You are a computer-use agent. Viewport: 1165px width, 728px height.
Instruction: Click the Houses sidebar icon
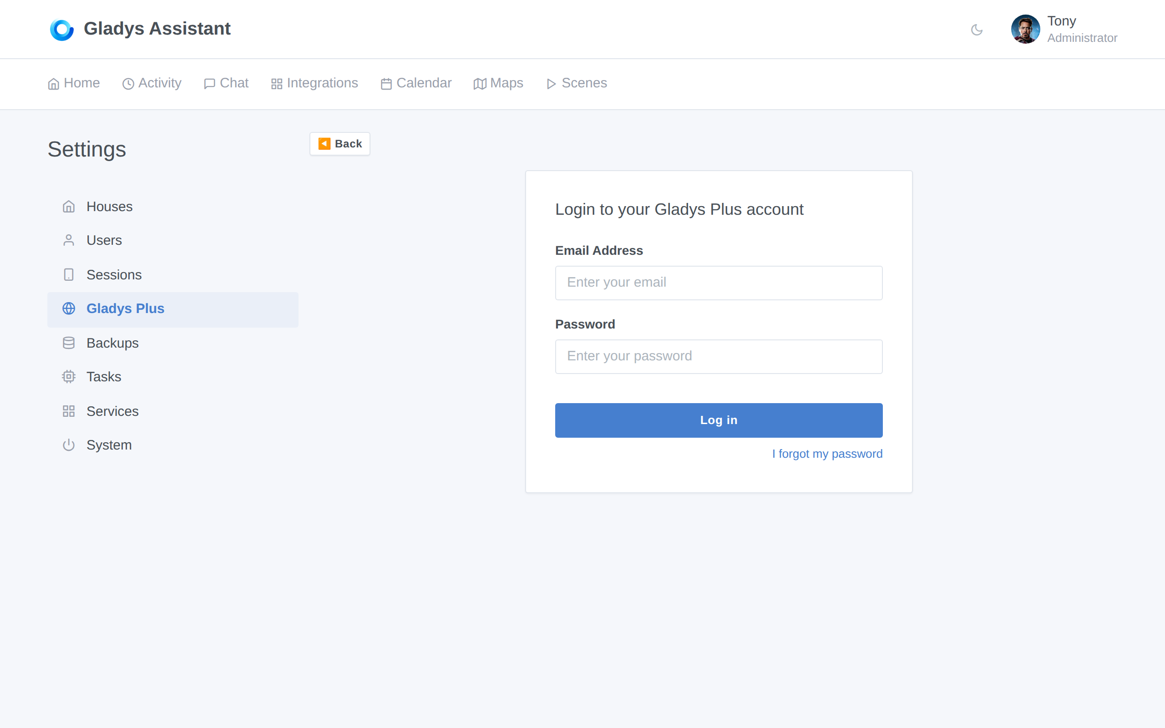pos(69,207)
